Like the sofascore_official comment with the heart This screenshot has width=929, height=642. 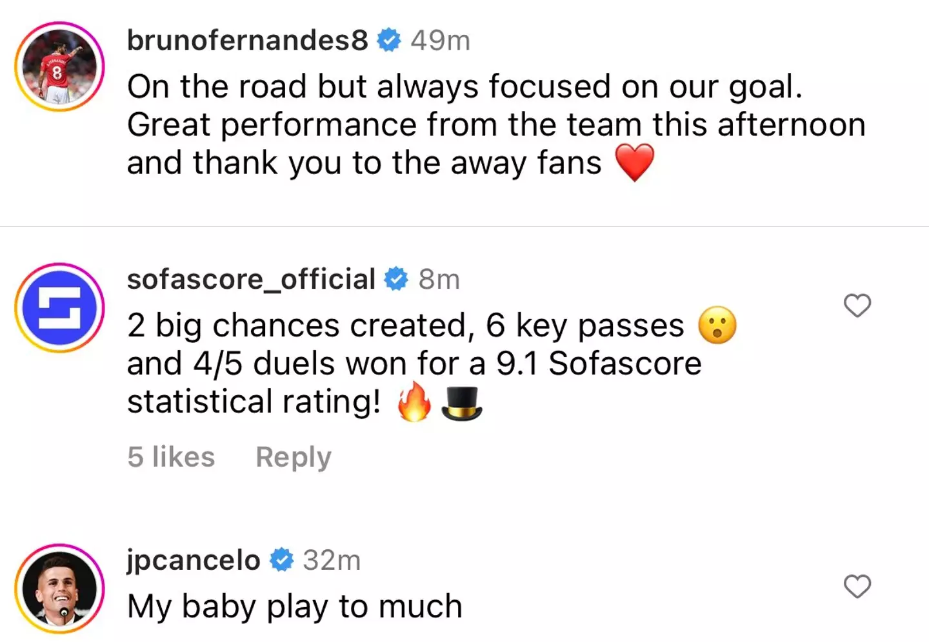(857, 306)
